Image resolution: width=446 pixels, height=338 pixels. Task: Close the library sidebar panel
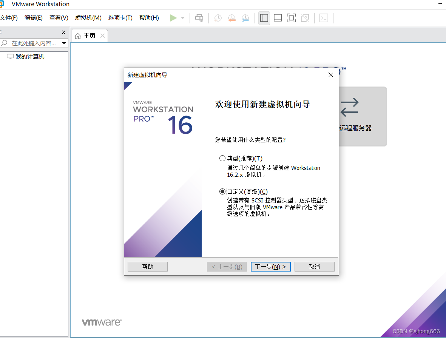(x=64, y=32)
